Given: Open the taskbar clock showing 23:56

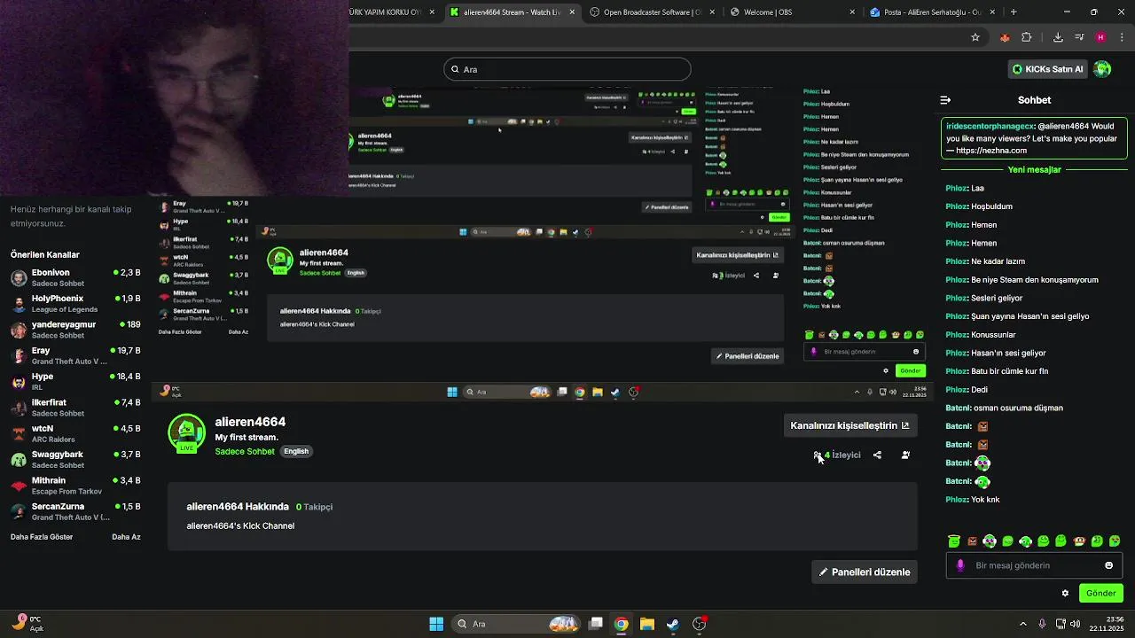Looking at the screenshot, I should coord(1108,624).
